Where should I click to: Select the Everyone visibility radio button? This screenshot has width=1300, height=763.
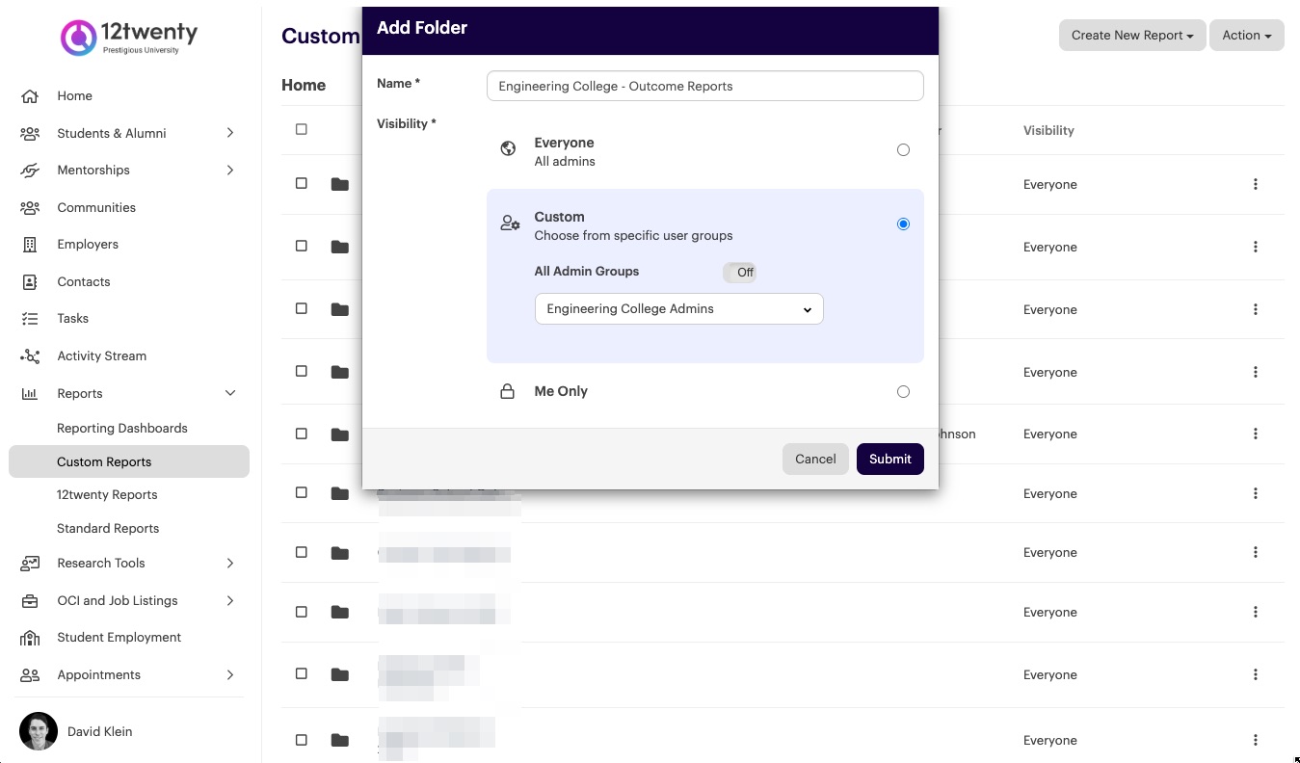[903, 150]
